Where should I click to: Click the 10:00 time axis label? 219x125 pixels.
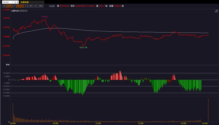(55, 123)
